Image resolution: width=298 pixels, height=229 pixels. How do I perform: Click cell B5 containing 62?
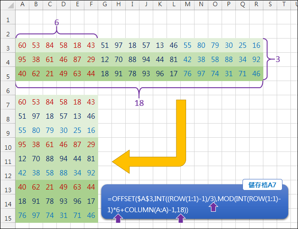[36, 74]
